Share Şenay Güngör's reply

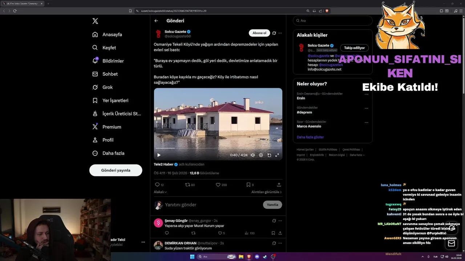(x=280, y=233)
